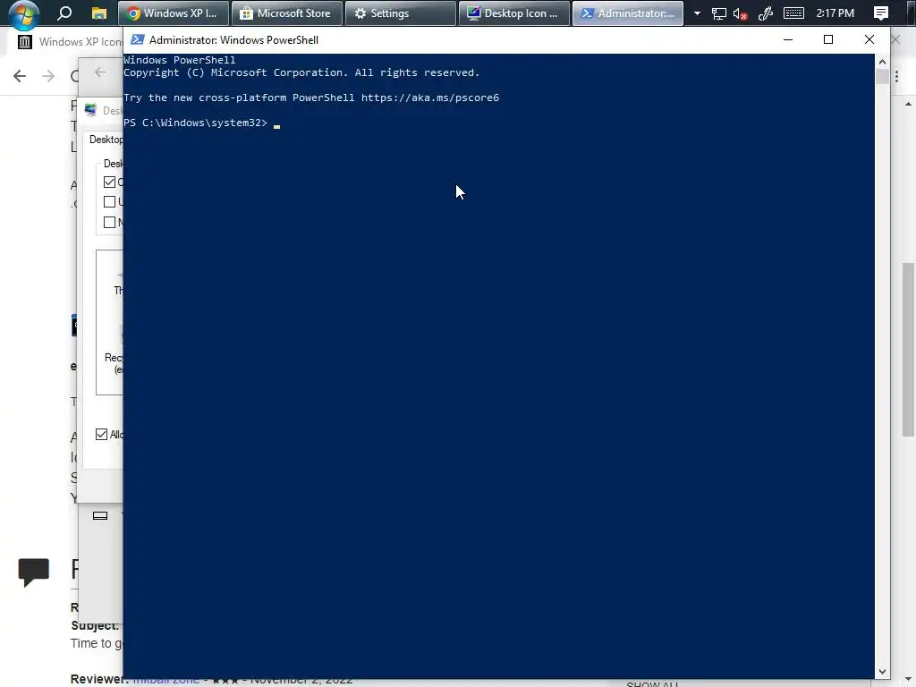Click the Chrome forward arrow
This screenshot has width=916, height=687.
click(x=48, y=76)
